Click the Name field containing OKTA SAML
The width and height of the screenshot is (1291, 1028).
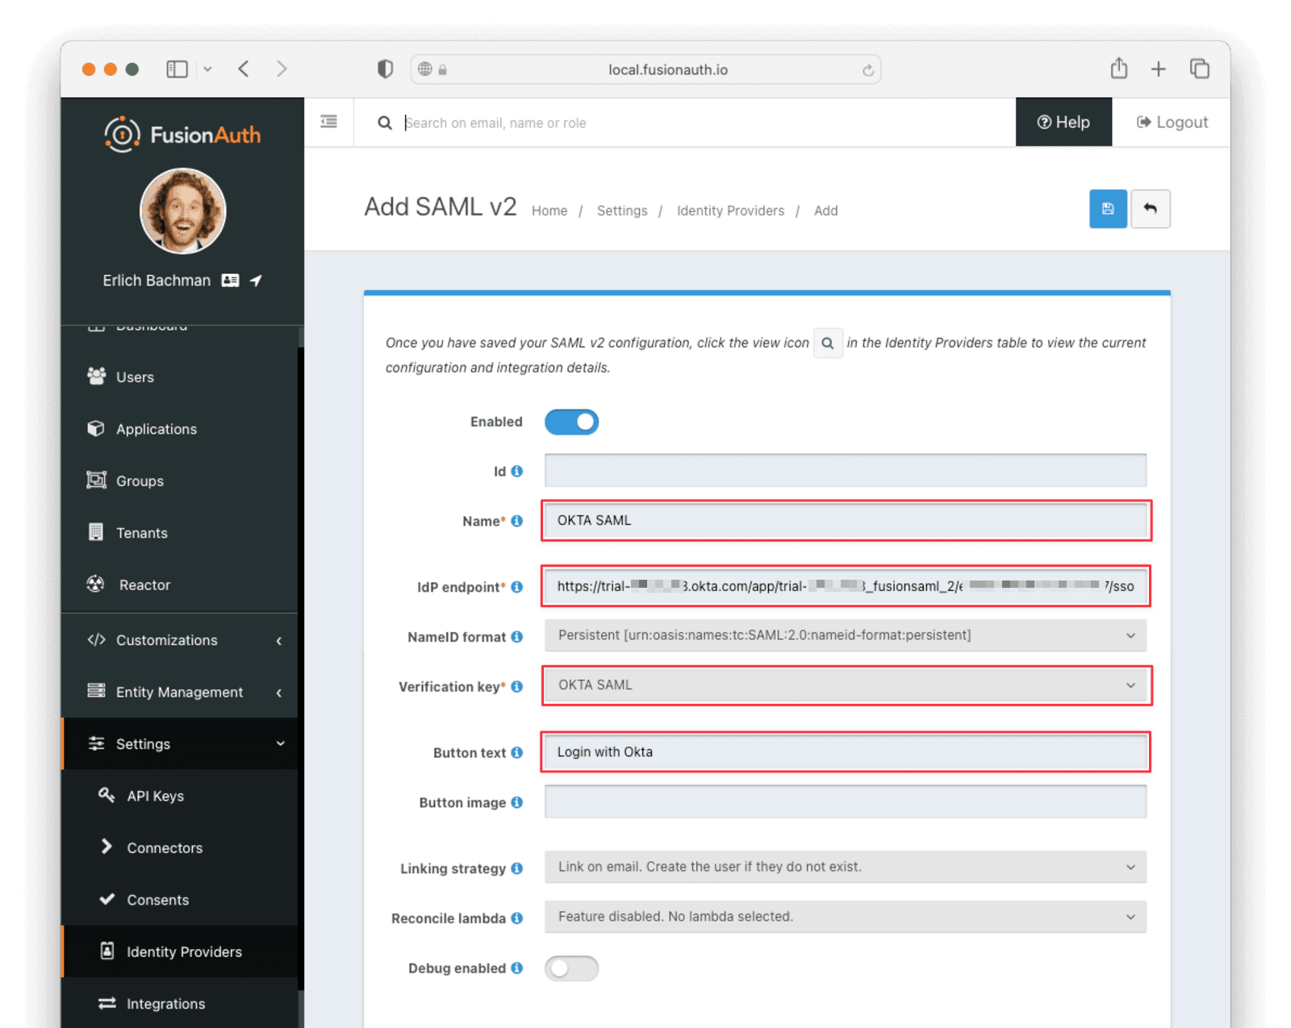click(x=845, y=520)
